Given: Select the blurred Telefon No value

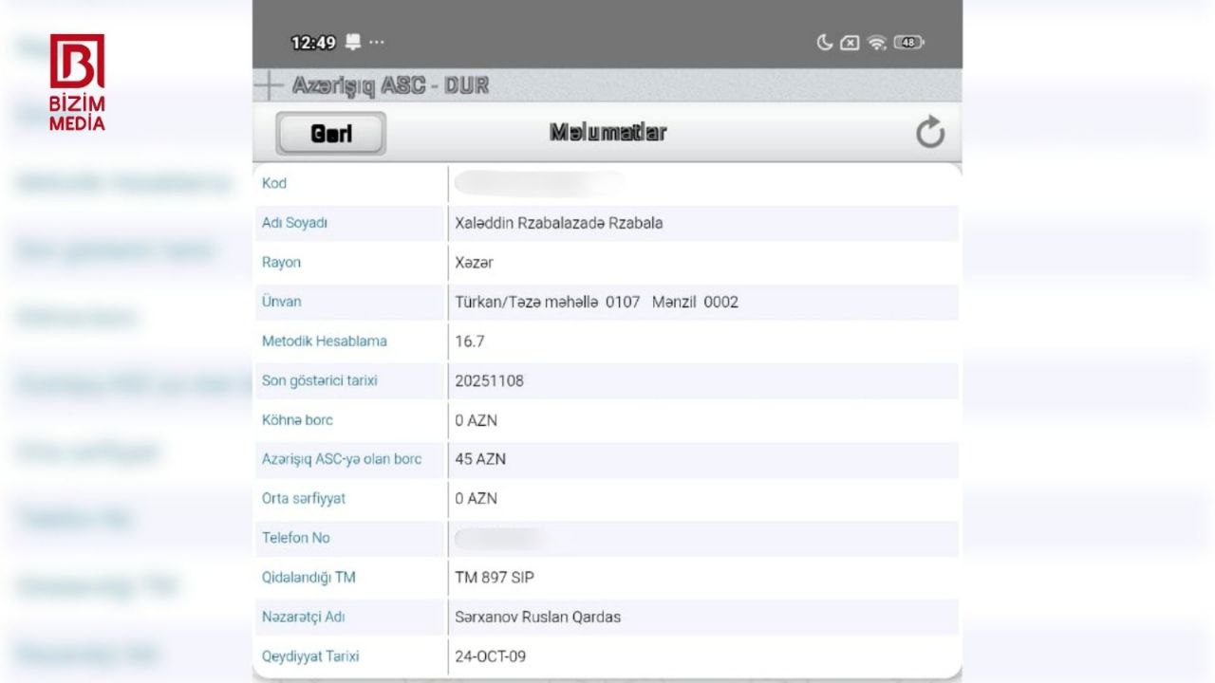Looking at the screenshot, I should [x=503, y=538].
